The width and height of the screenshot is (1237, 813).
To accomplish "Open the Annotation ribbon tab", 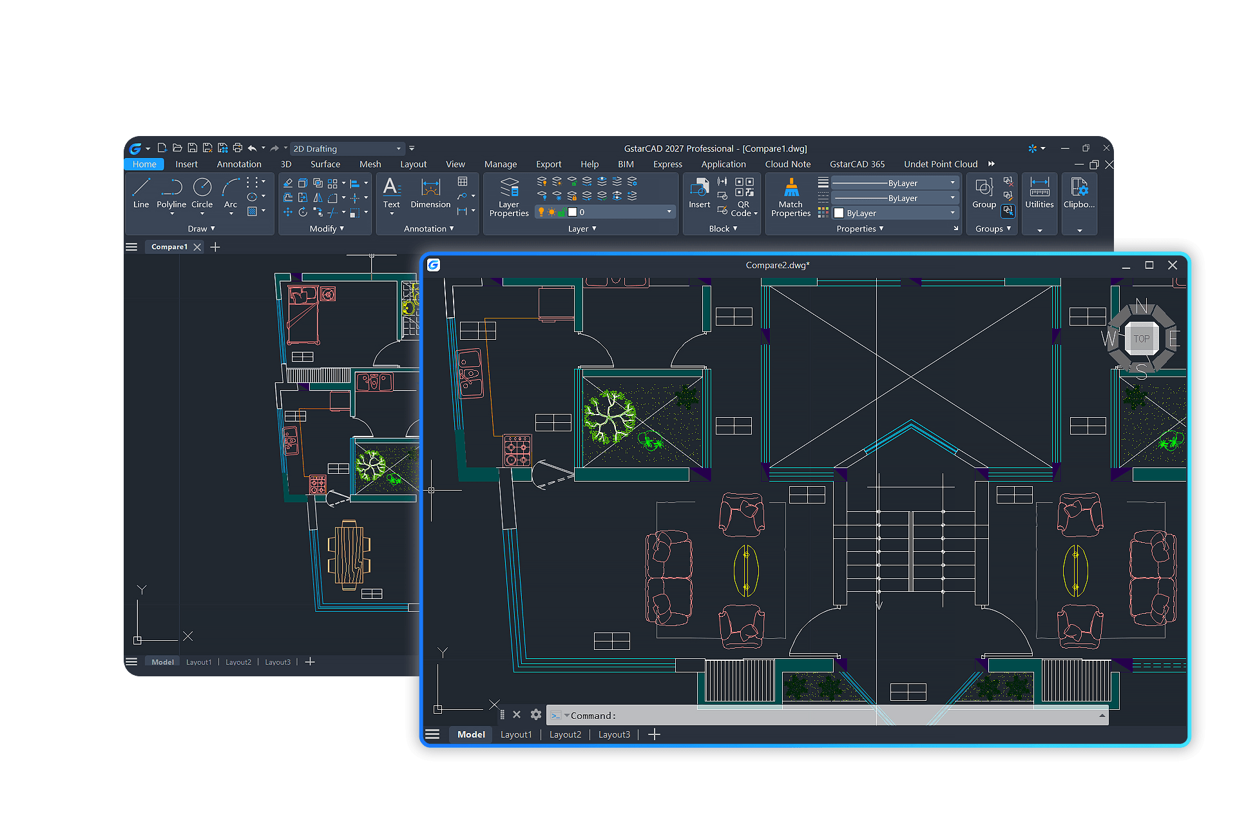I will coord(239,164).
